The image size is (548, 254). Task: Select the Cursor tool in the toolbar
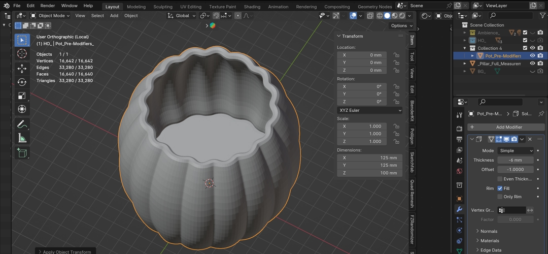coord(22,54)
